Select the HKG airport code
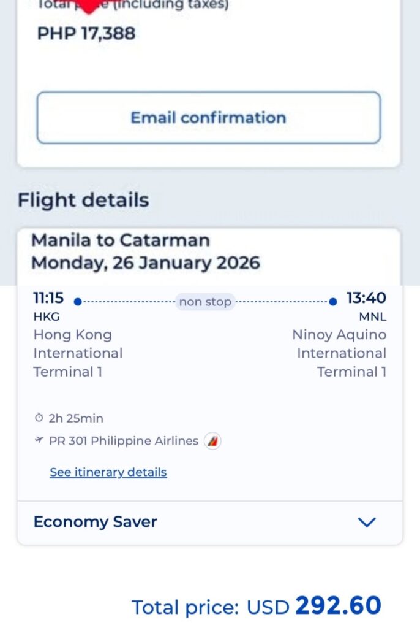This screenshot has height=628, width=420. 46,317
